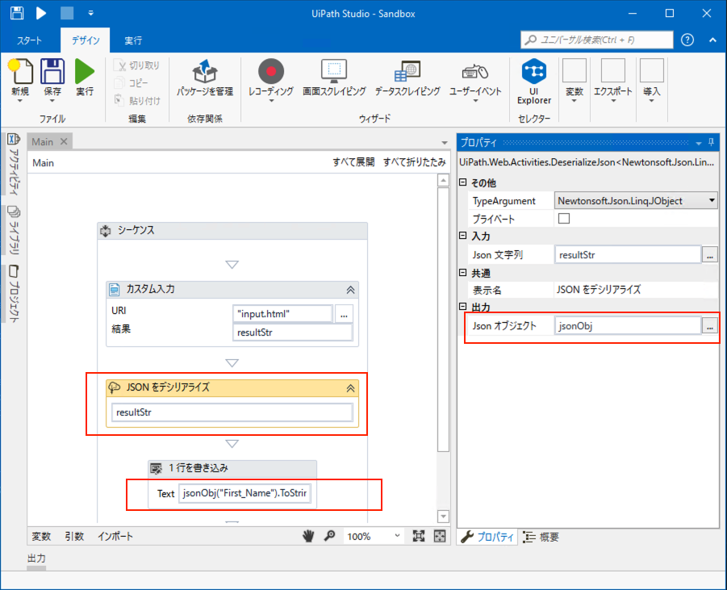The width and height of the screenshot is (727, 590).
Task: Click the universal search box
Action: tap(597, 40)
